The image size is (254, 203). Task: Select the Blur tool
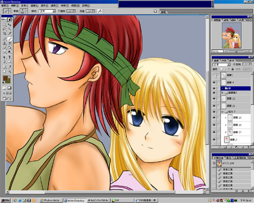click(5, 52)
